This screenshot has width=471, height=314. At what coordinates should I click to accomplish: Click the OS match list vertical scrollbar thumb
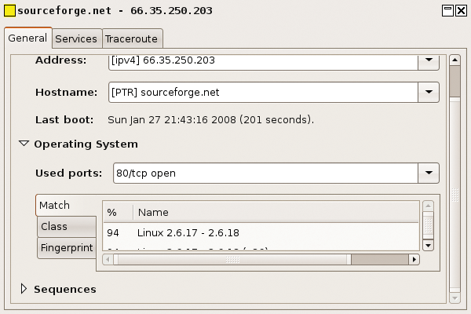tap(428, 225)
